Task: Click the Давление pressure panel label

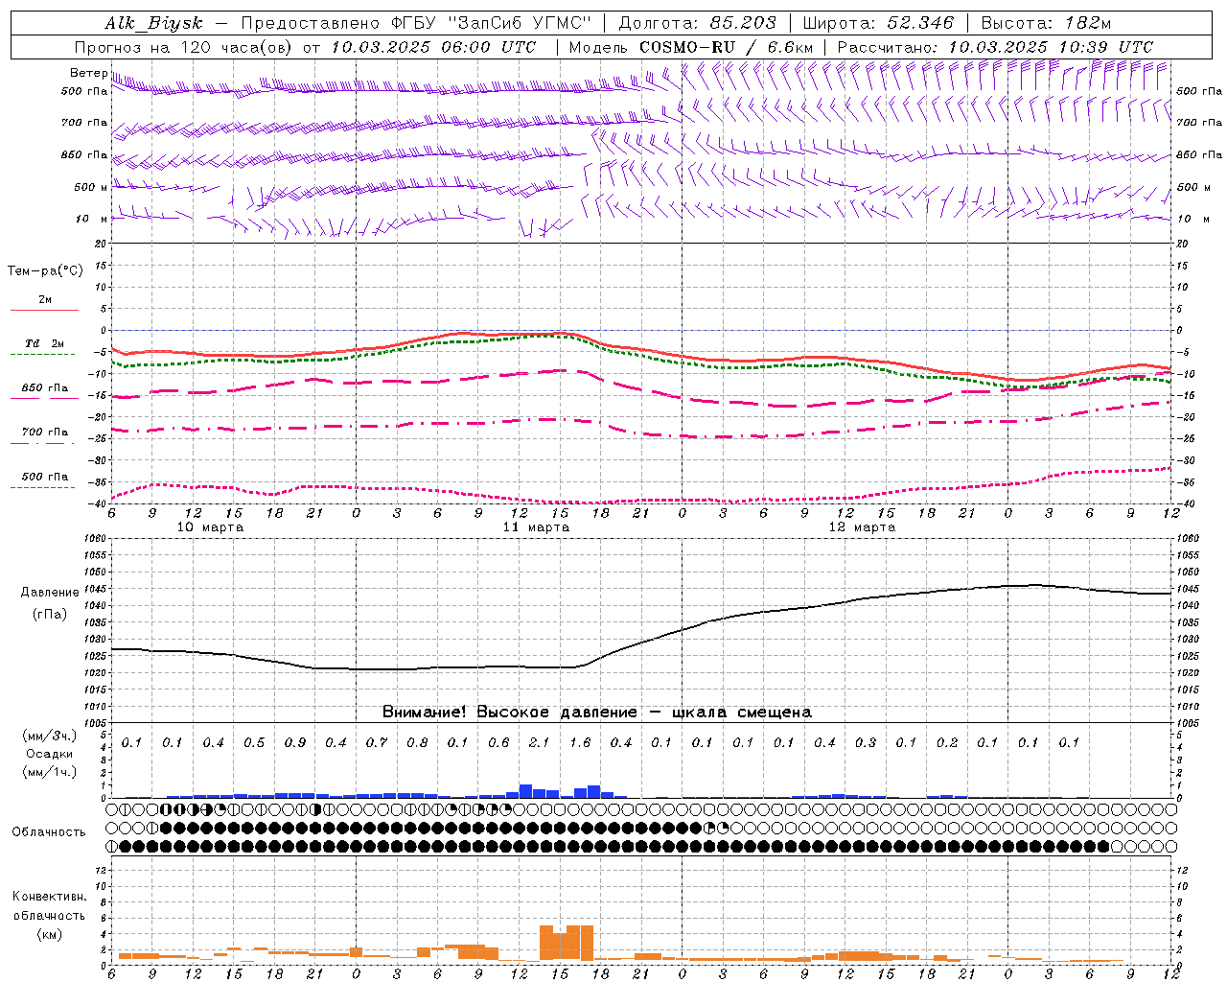Action: coord(50,593)
